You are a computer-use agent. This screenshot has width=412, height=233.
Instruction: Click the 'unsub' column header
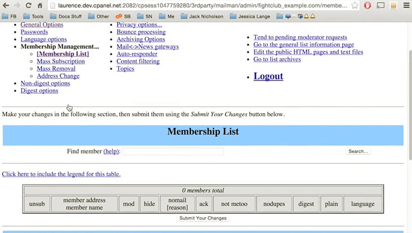37,204
